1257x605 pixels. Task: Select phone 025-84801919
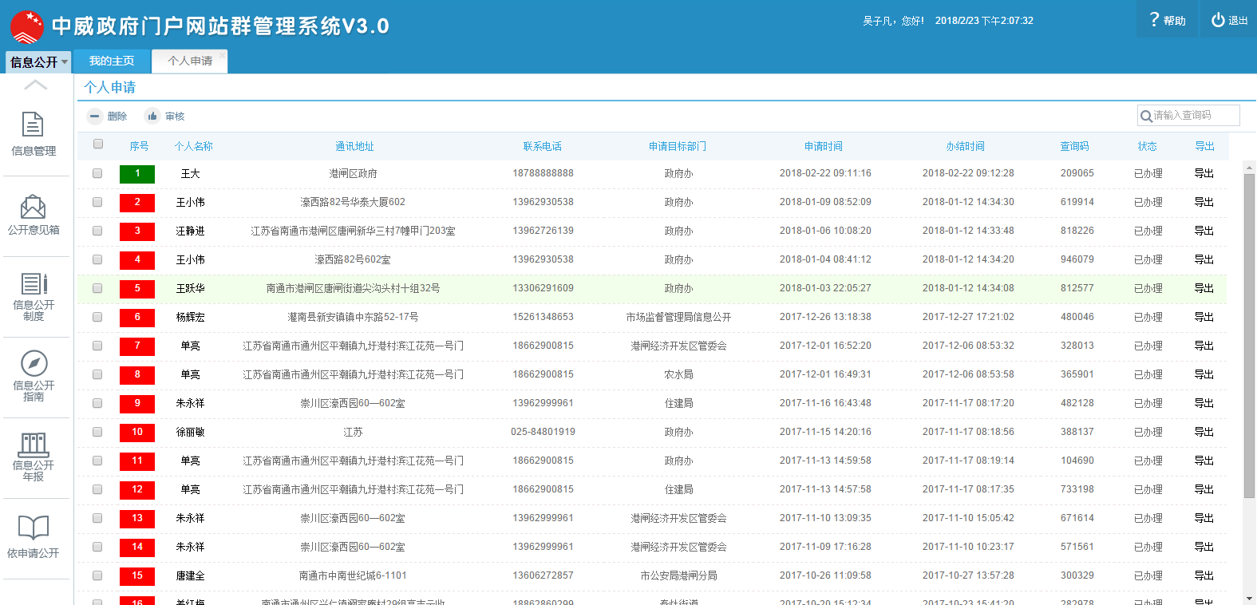coord(543,432)
